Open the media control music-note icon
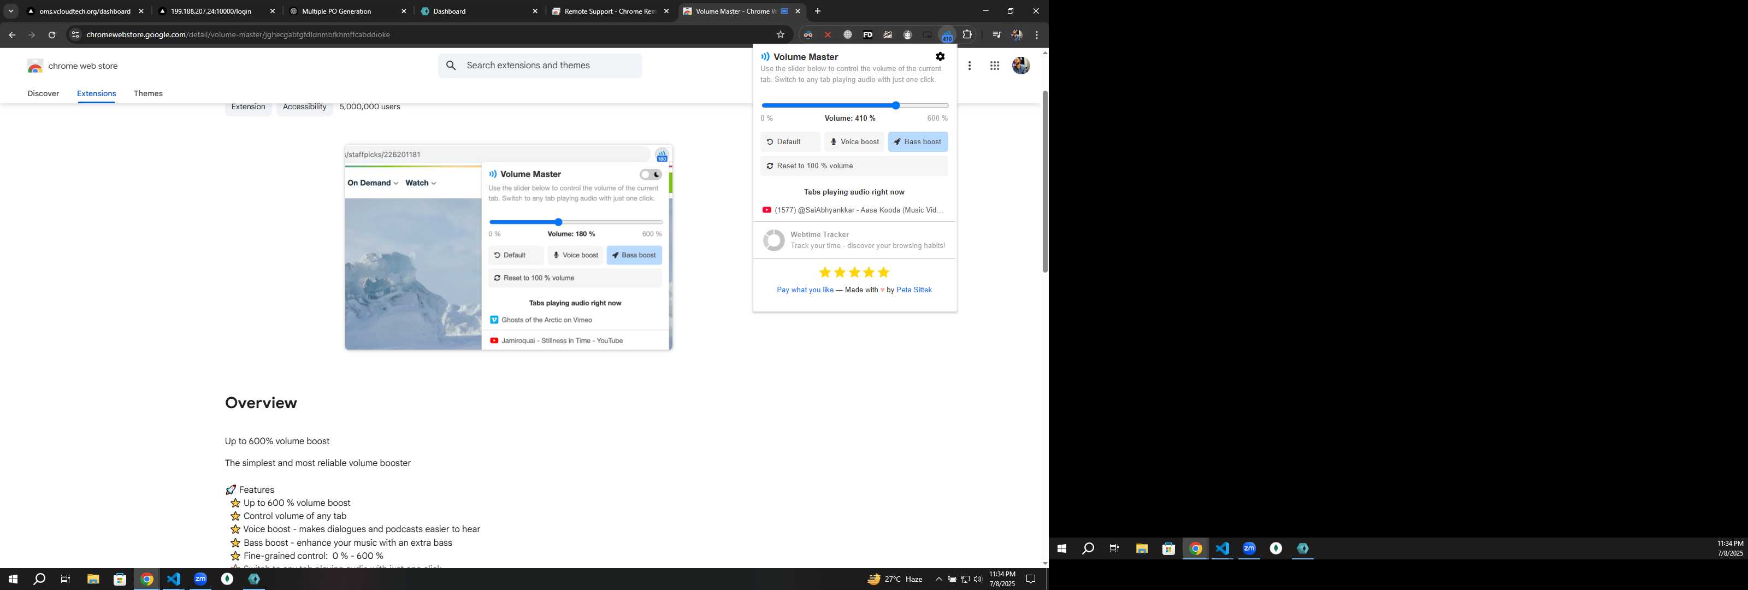 coord(996,34)
